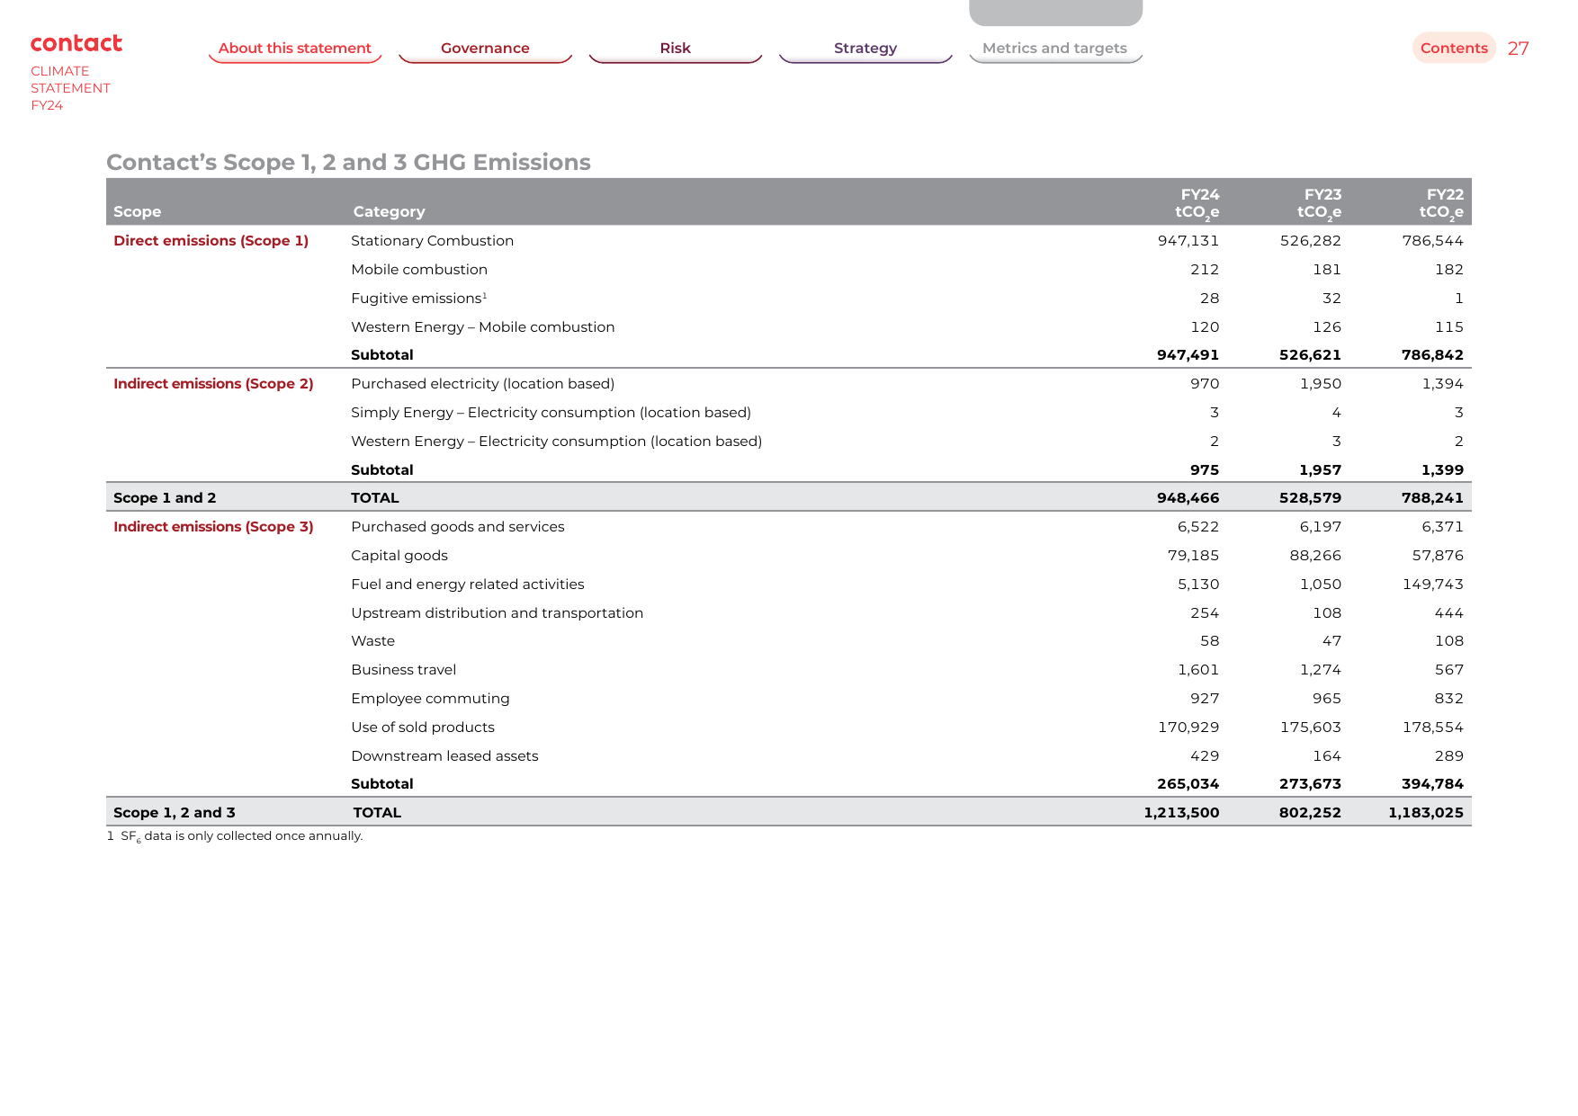Screen dimensions: 1578x1116
Task: Select the FY23 value 526,282
Action: click(1311, 241)
